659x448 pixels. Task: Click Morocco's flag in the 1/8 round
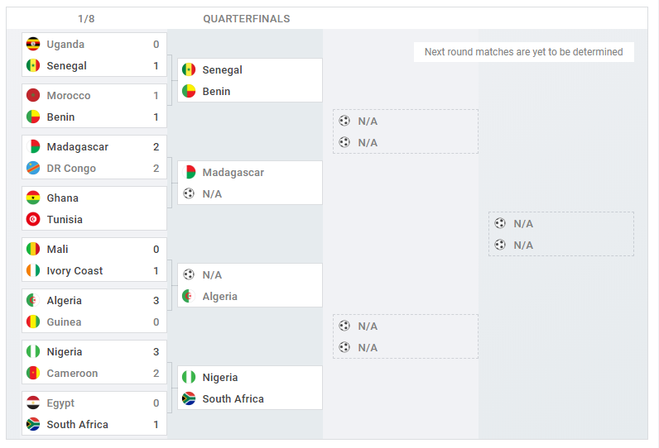(33, 95)
